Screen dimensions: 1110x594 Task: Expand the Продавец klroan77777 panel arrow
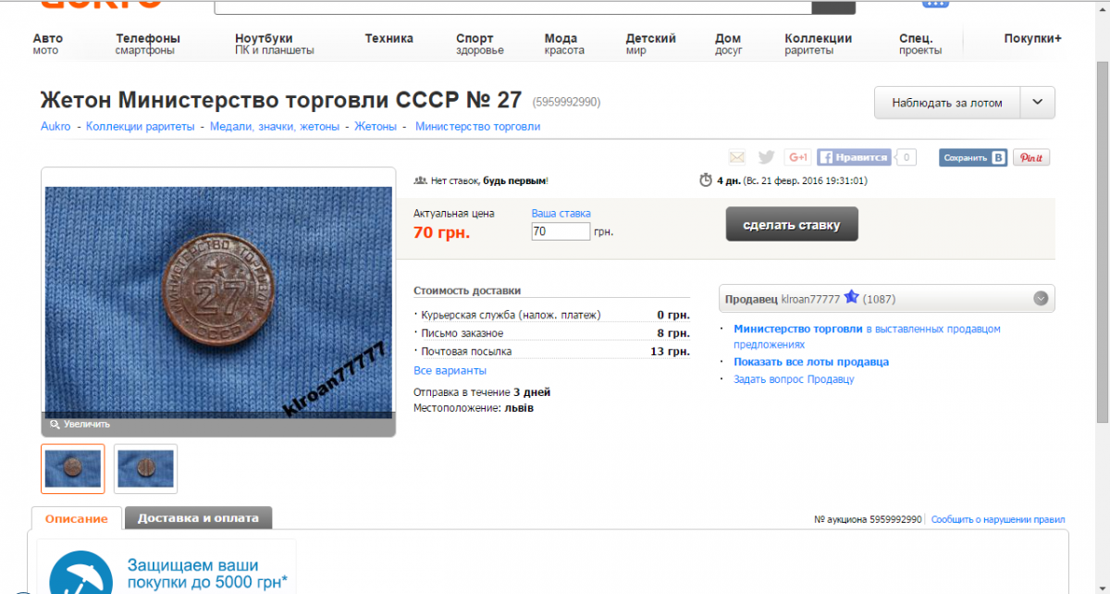1041,299
